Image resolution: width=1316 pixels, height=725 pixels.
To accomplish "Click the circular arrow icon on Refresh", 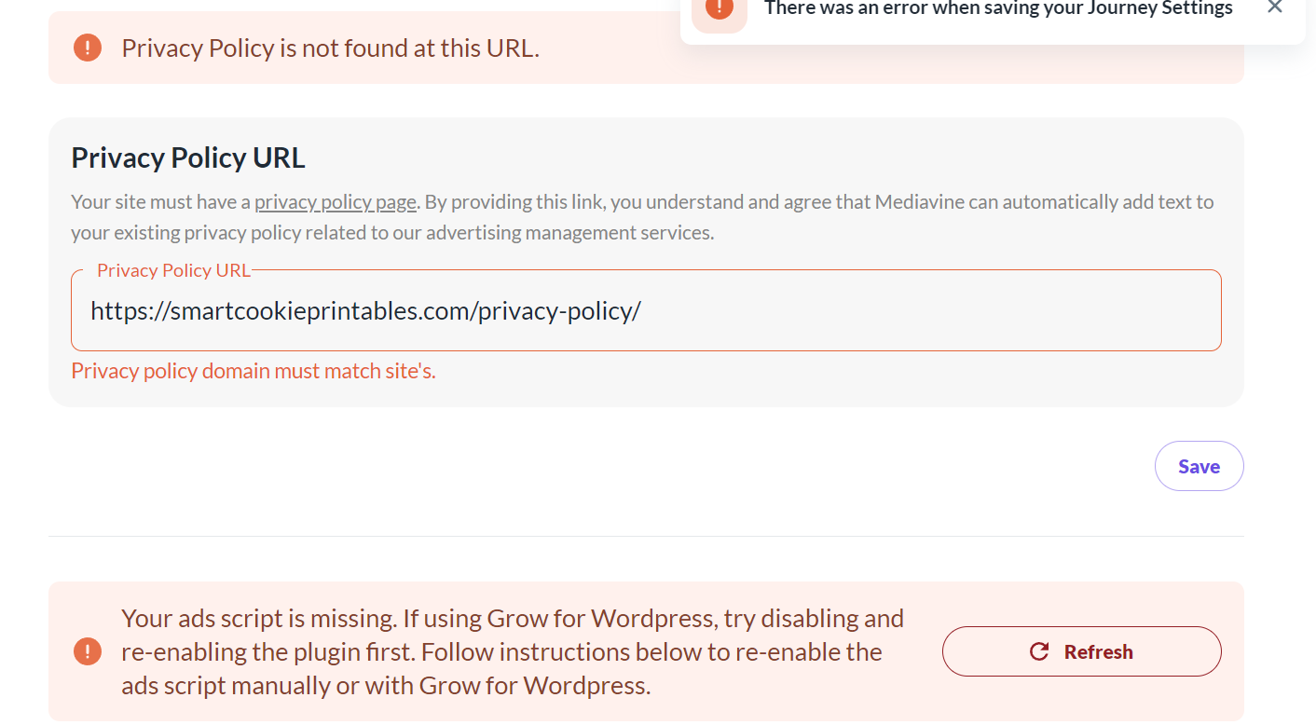I will (x=1039, y=651).
